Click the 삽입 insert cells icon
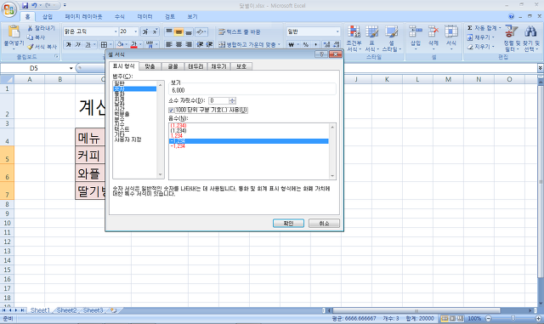The width and height of the screenshot is (544, 324). tap(416, 31)
